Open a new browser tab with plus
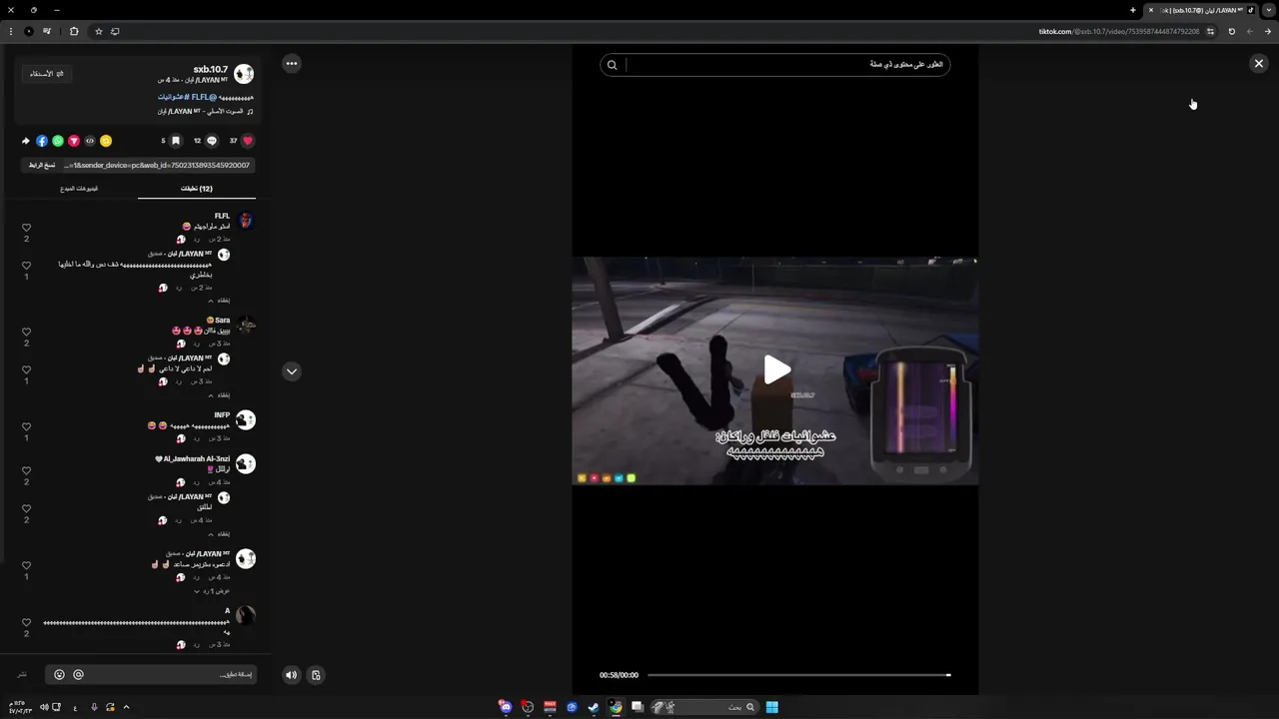This screenshot has width=1279, height=719. [x=1133, y=10]
